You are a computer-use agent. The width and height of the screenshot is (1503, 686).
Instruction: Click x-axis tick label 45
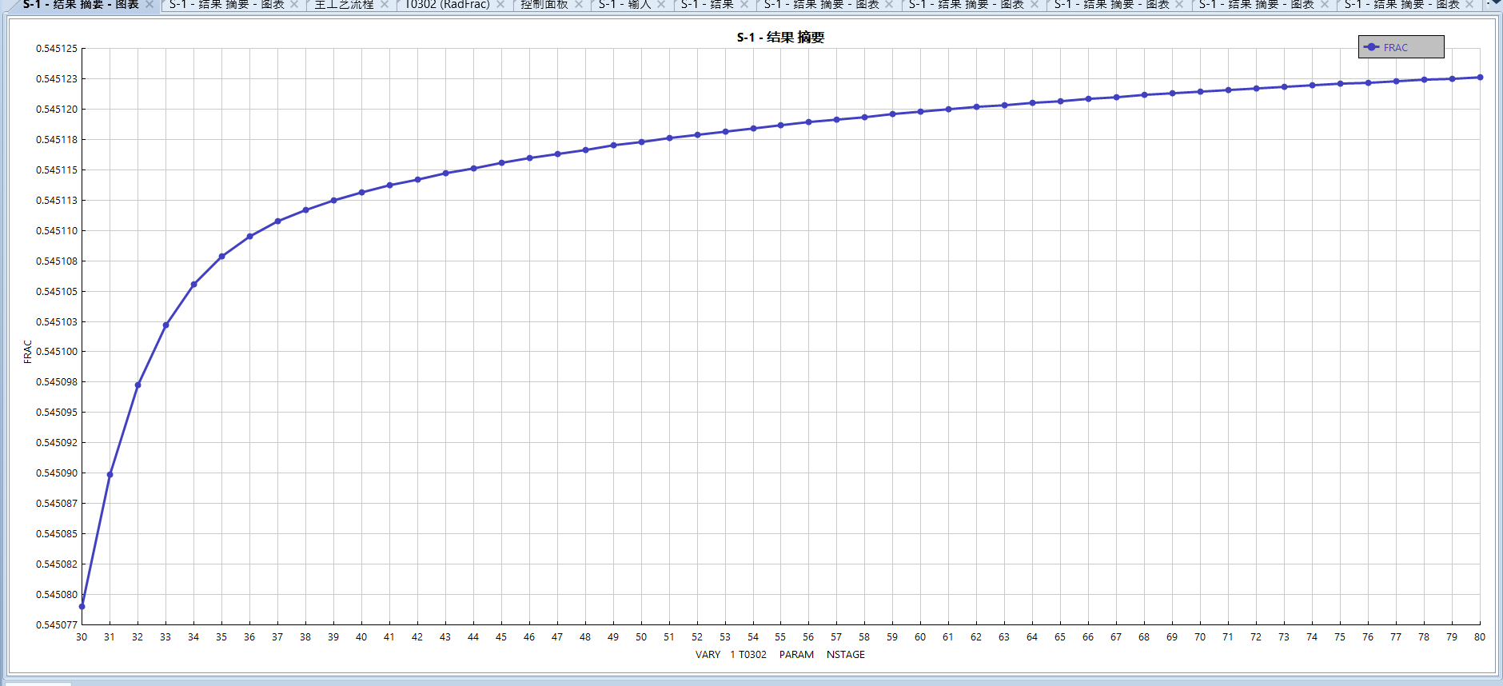[x=501, y=637]
